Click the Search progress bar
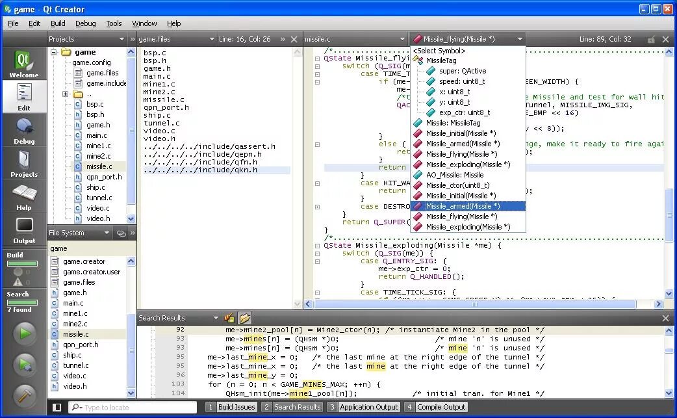 (x=22, y=302)
